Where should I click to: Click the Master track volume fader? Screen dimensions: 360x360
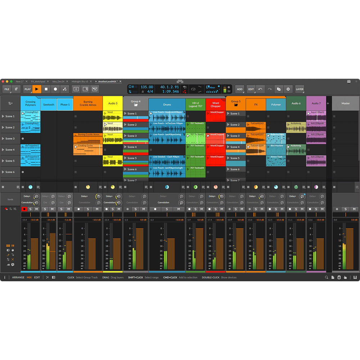pos(350,249)
